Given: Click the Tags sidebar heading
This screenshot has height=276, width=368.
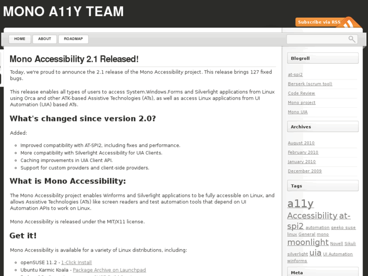Looking at the screenshot, I should pos(323,186).
